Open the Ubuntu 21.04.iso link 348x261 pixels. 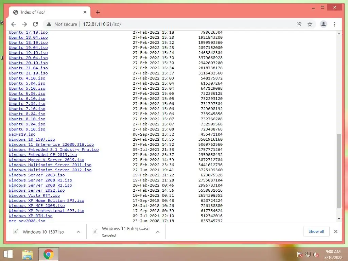28,68
